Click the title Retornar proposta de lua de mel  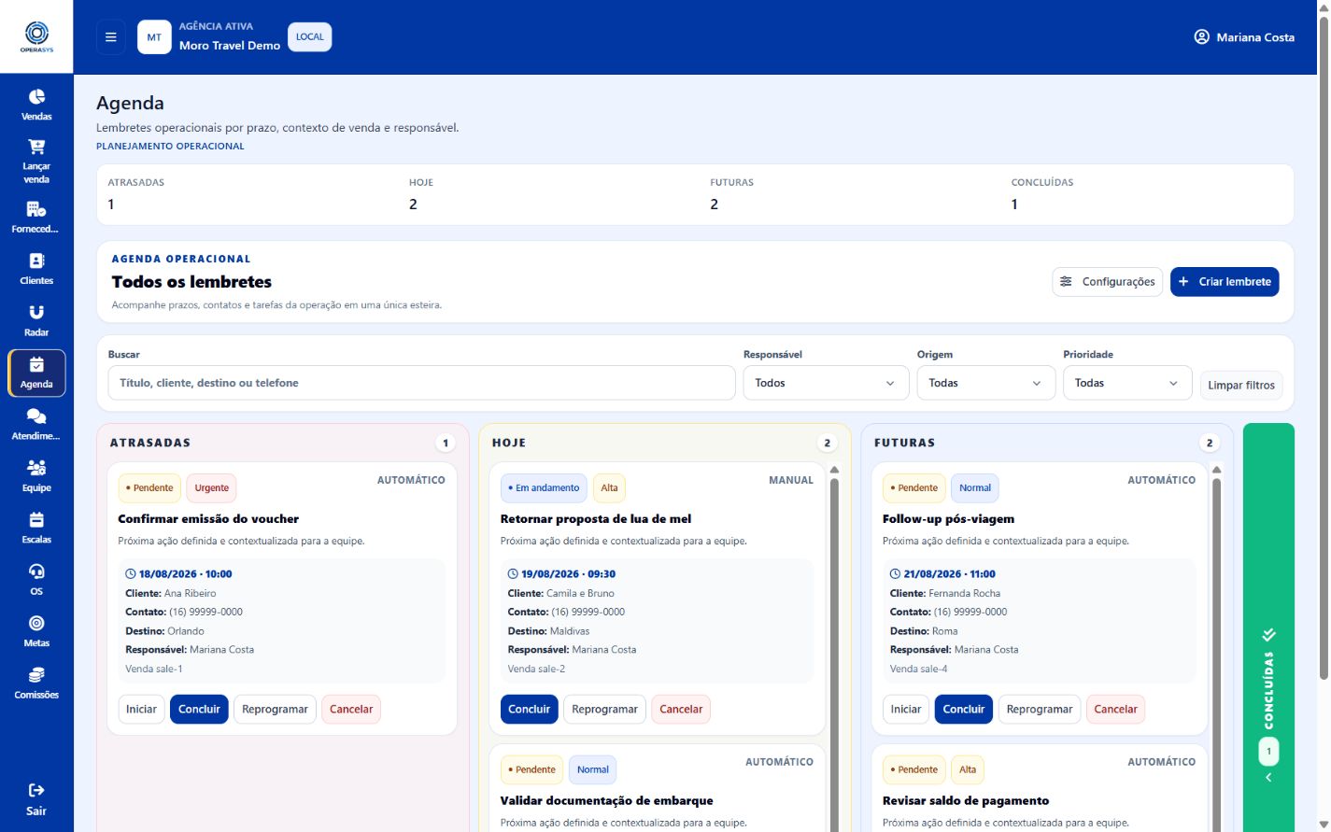tap(596, 519)
